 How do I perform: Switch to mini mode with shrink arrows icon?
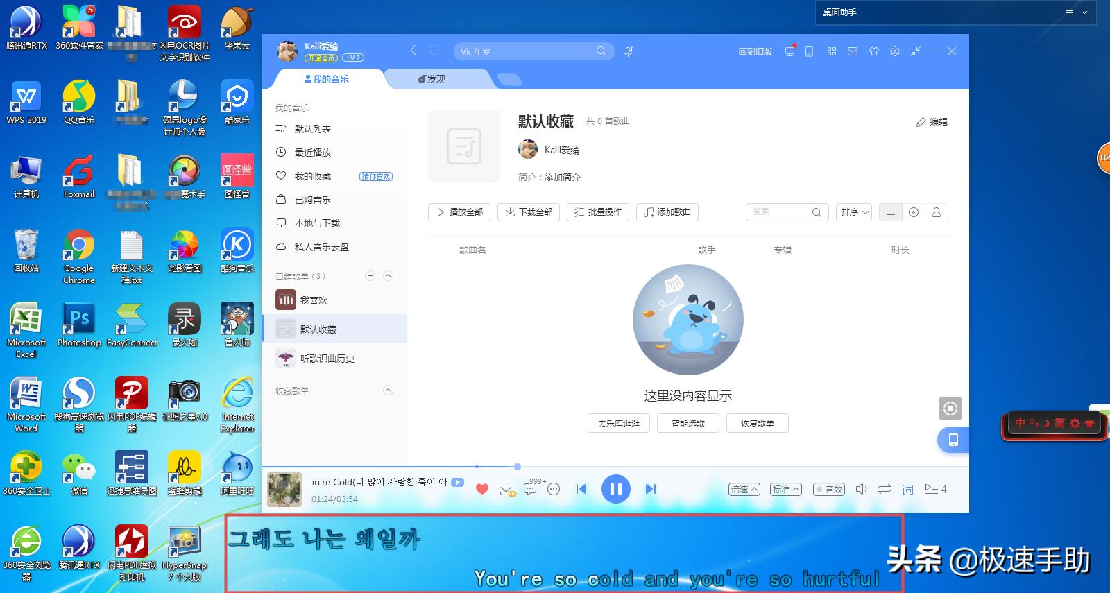coord(916,51)
